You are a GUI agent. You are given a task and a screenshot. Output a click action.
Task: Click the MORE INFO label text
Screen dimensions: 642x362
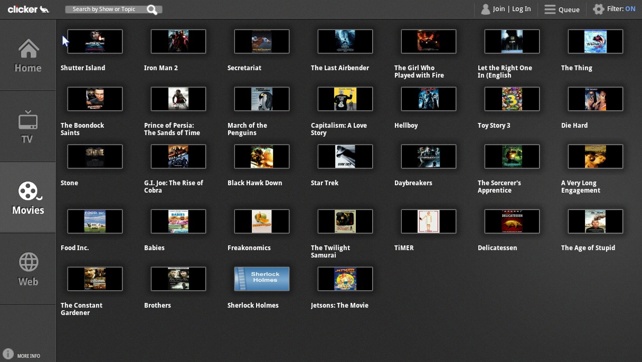click(x=29, y=356)
